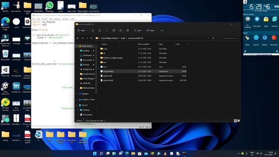Click the Rename icon in File Explorer toolbar
The width and height of the screenshot is (279, 157).
114,31
